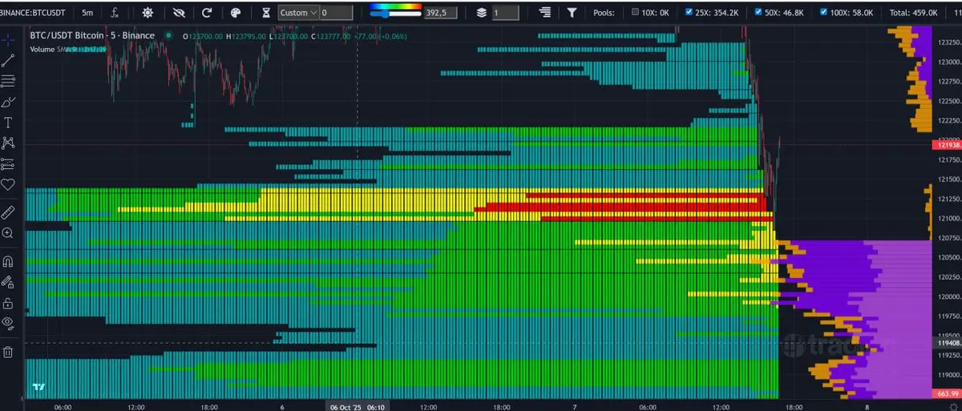
Task: Lock all drawing tools with padlock
Action: [8, 303]
